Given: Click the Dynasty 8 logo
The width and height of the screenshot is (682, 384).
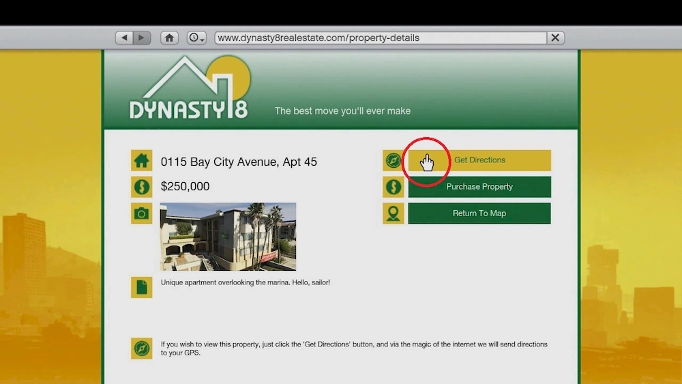Looking at the screenshot, I should pos(190,89).
